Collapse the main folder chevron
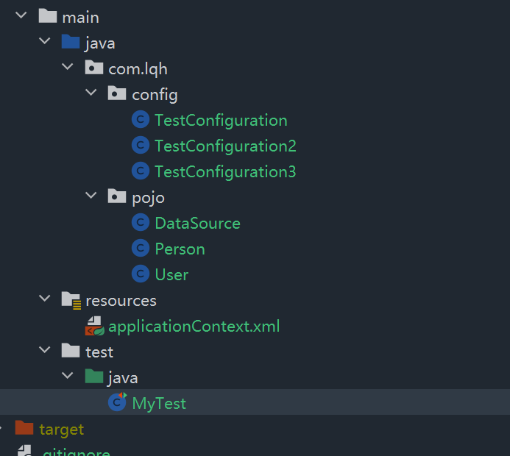 (21, 15)
